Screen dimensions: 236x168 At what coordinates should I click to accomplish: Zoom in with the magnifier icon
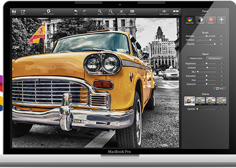click(100, 12)
